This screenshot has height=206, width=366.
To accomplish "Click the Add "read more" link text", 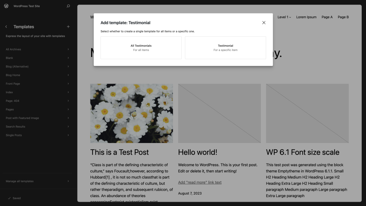I will (x=200, y=183).
